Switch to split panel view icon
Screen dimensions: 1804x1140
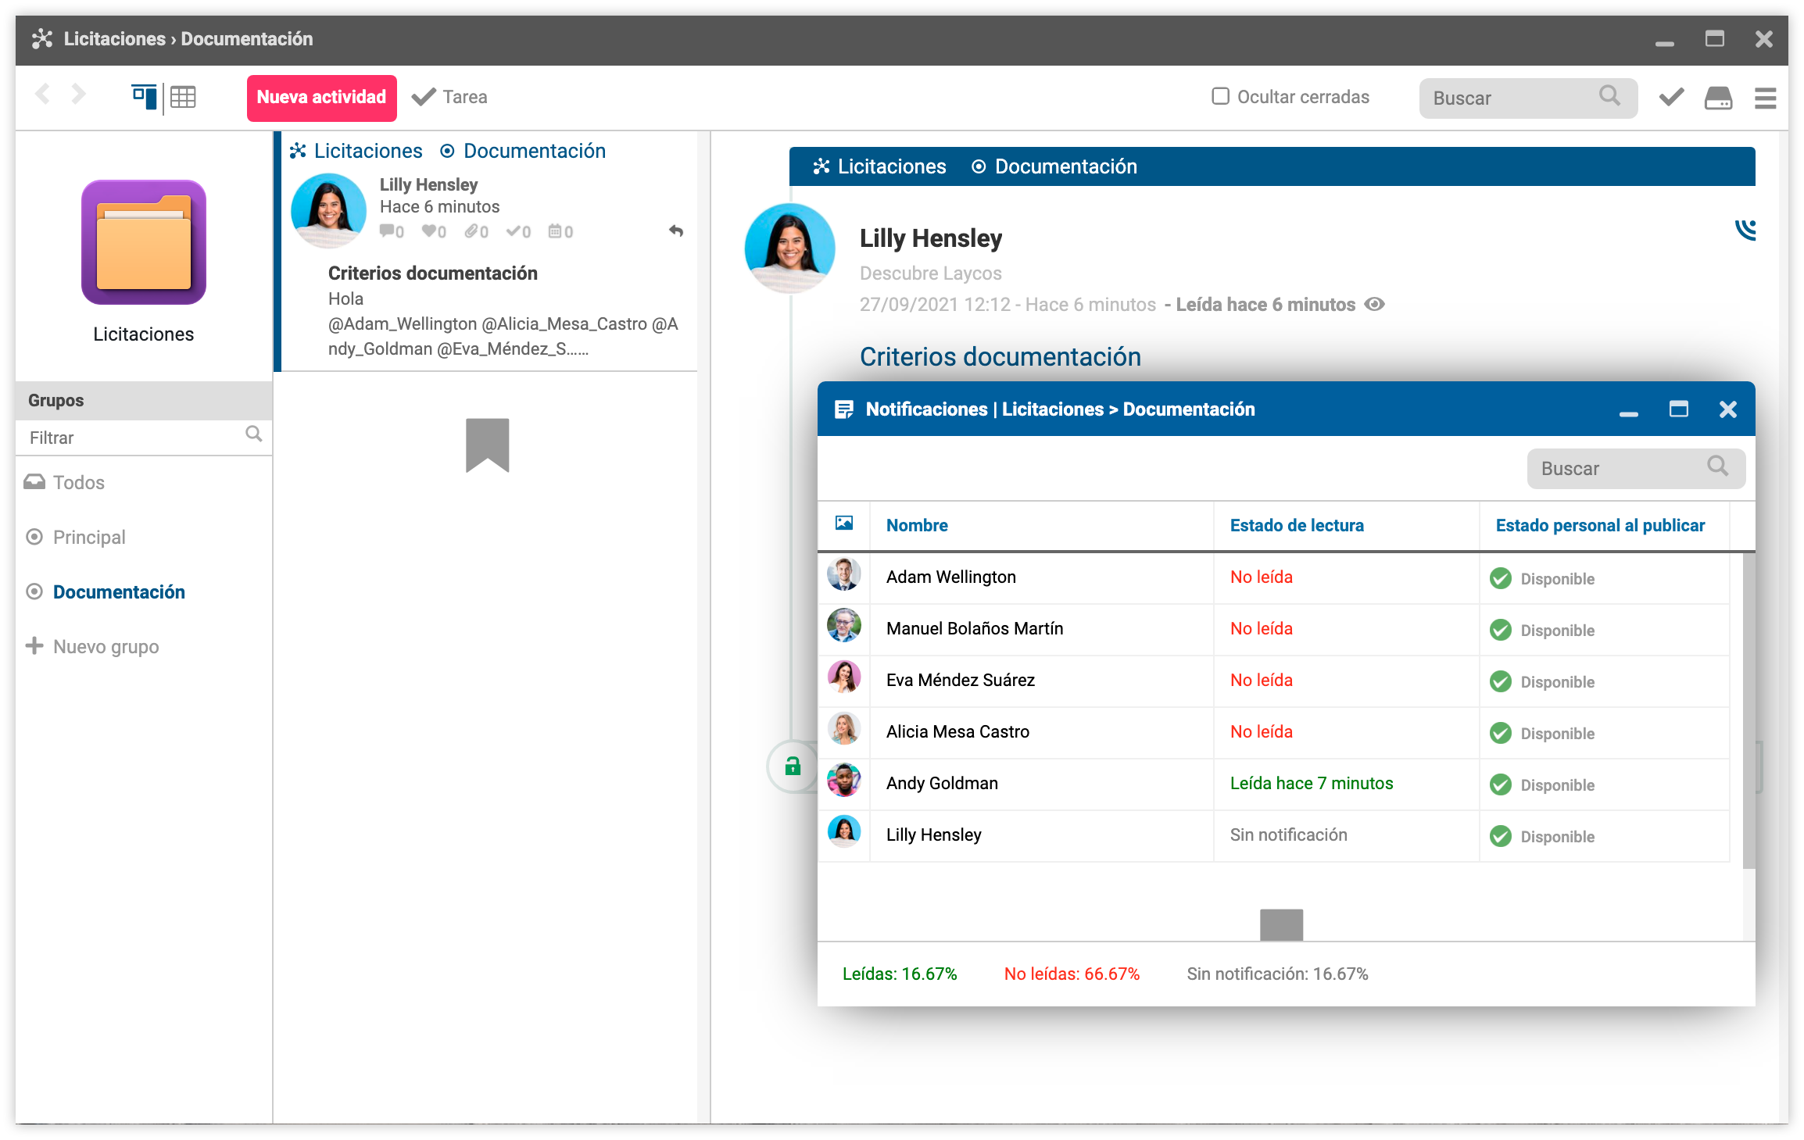[x=145, y=97]
